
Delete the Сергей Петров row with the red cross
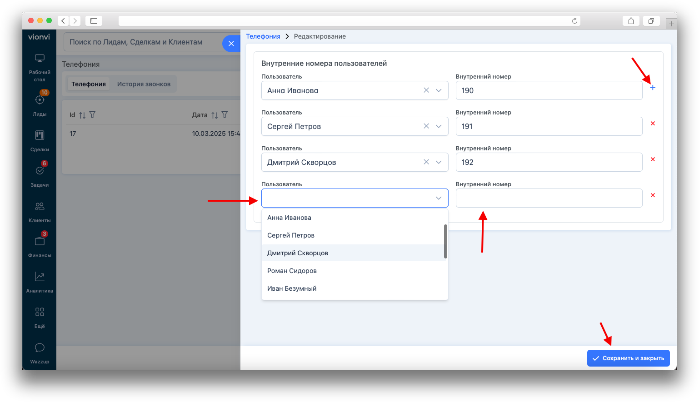click(x=653, y=124)
